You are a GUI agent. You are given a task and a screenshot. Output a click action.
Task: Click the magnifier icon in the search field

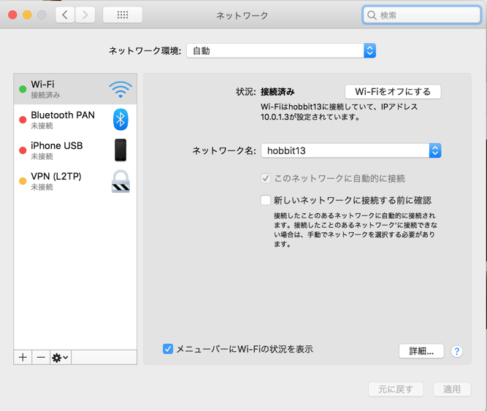coord(372,15)
